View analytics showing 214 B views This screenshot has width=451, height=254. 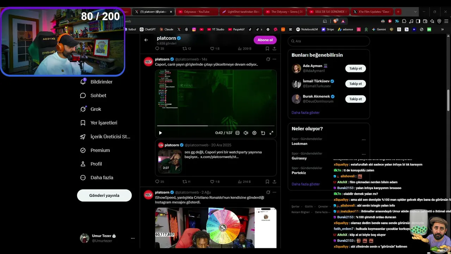[244, 182]
